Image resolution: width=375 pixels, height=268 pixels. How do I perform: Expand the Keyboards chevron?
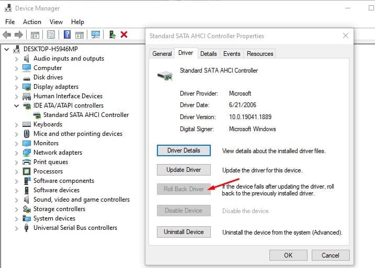pos(16,125)
